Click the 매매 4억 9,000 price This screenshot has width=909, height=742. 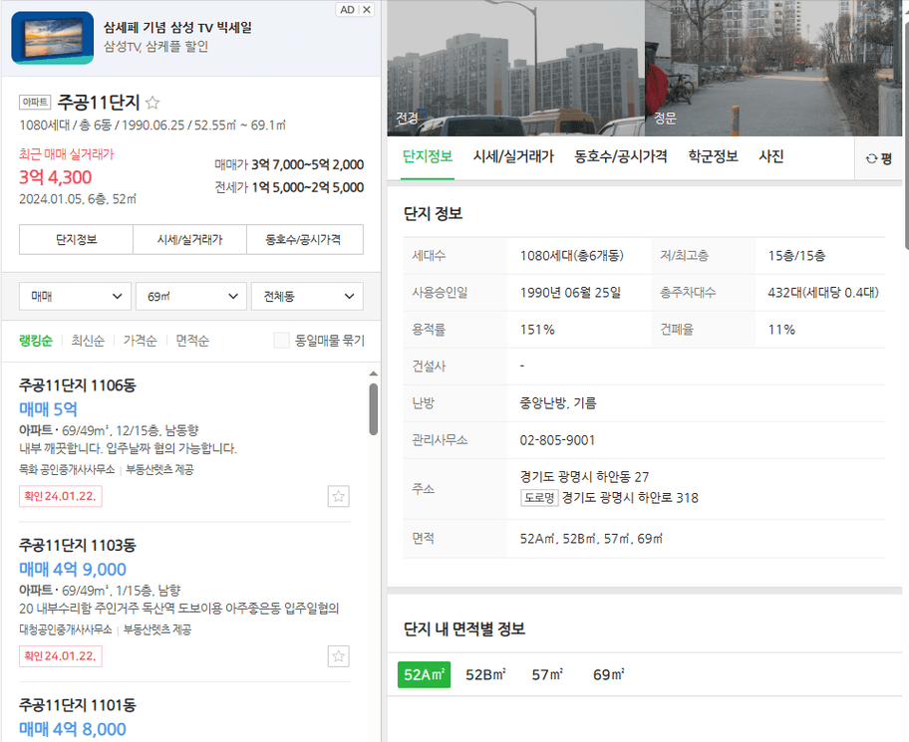pyautogui.click(x=73, y=570)
